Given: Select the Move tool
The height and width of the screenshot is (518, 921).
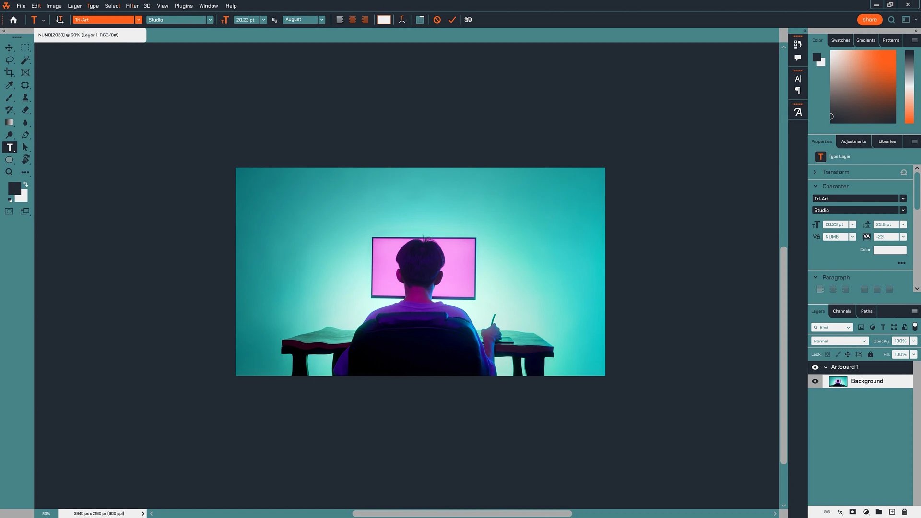Looking at the screenshot, I should (x=9, y=47).
